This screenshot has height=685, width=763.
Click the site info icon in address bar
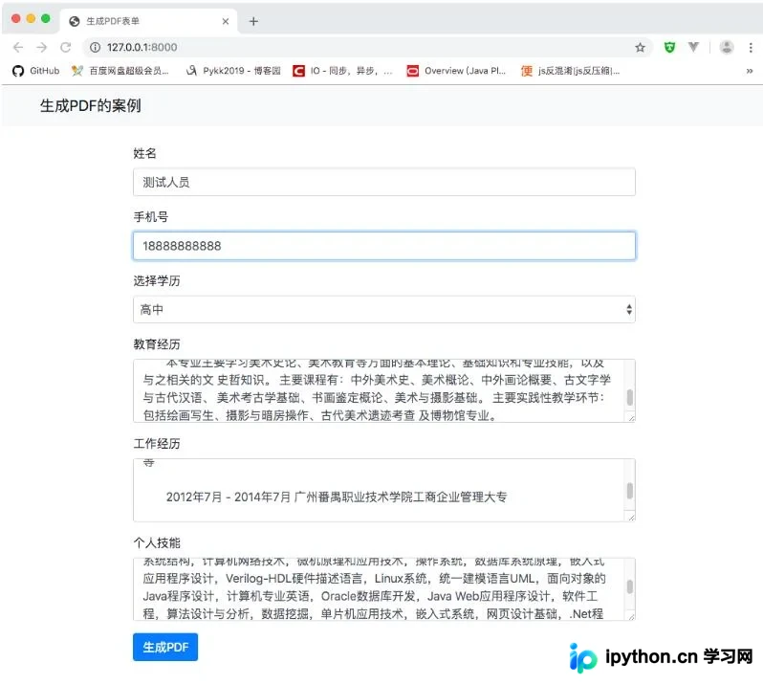pyautogui.click(x=96, y=47)
